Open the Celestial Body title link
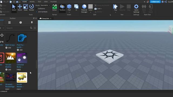 tap(20, 66)
